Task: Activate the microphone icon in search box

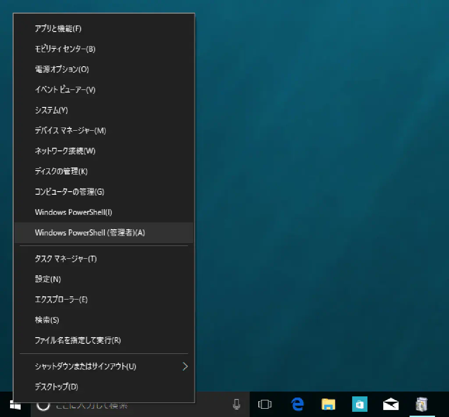Action: [236, 404]
